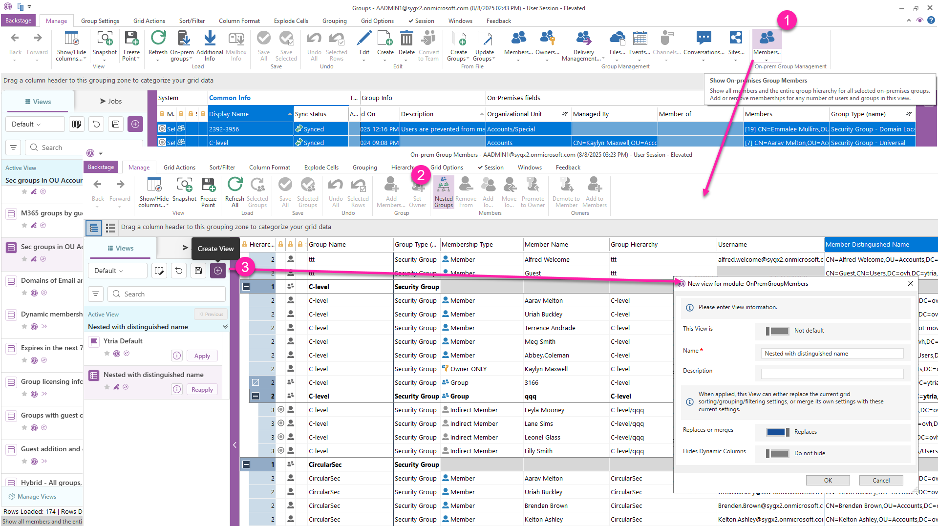
Task: Cancel the New view dialog
Action: 881,481
